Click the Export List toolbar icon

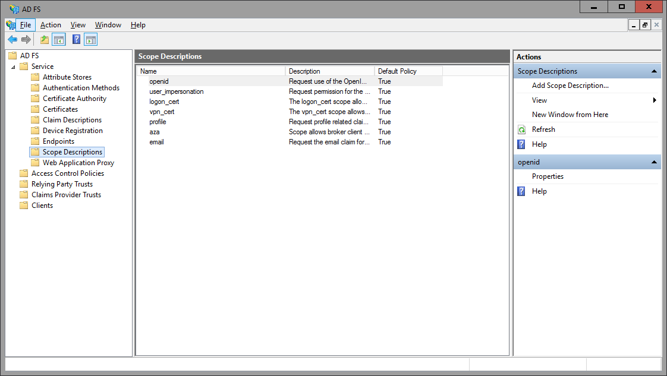coord(43,39)
